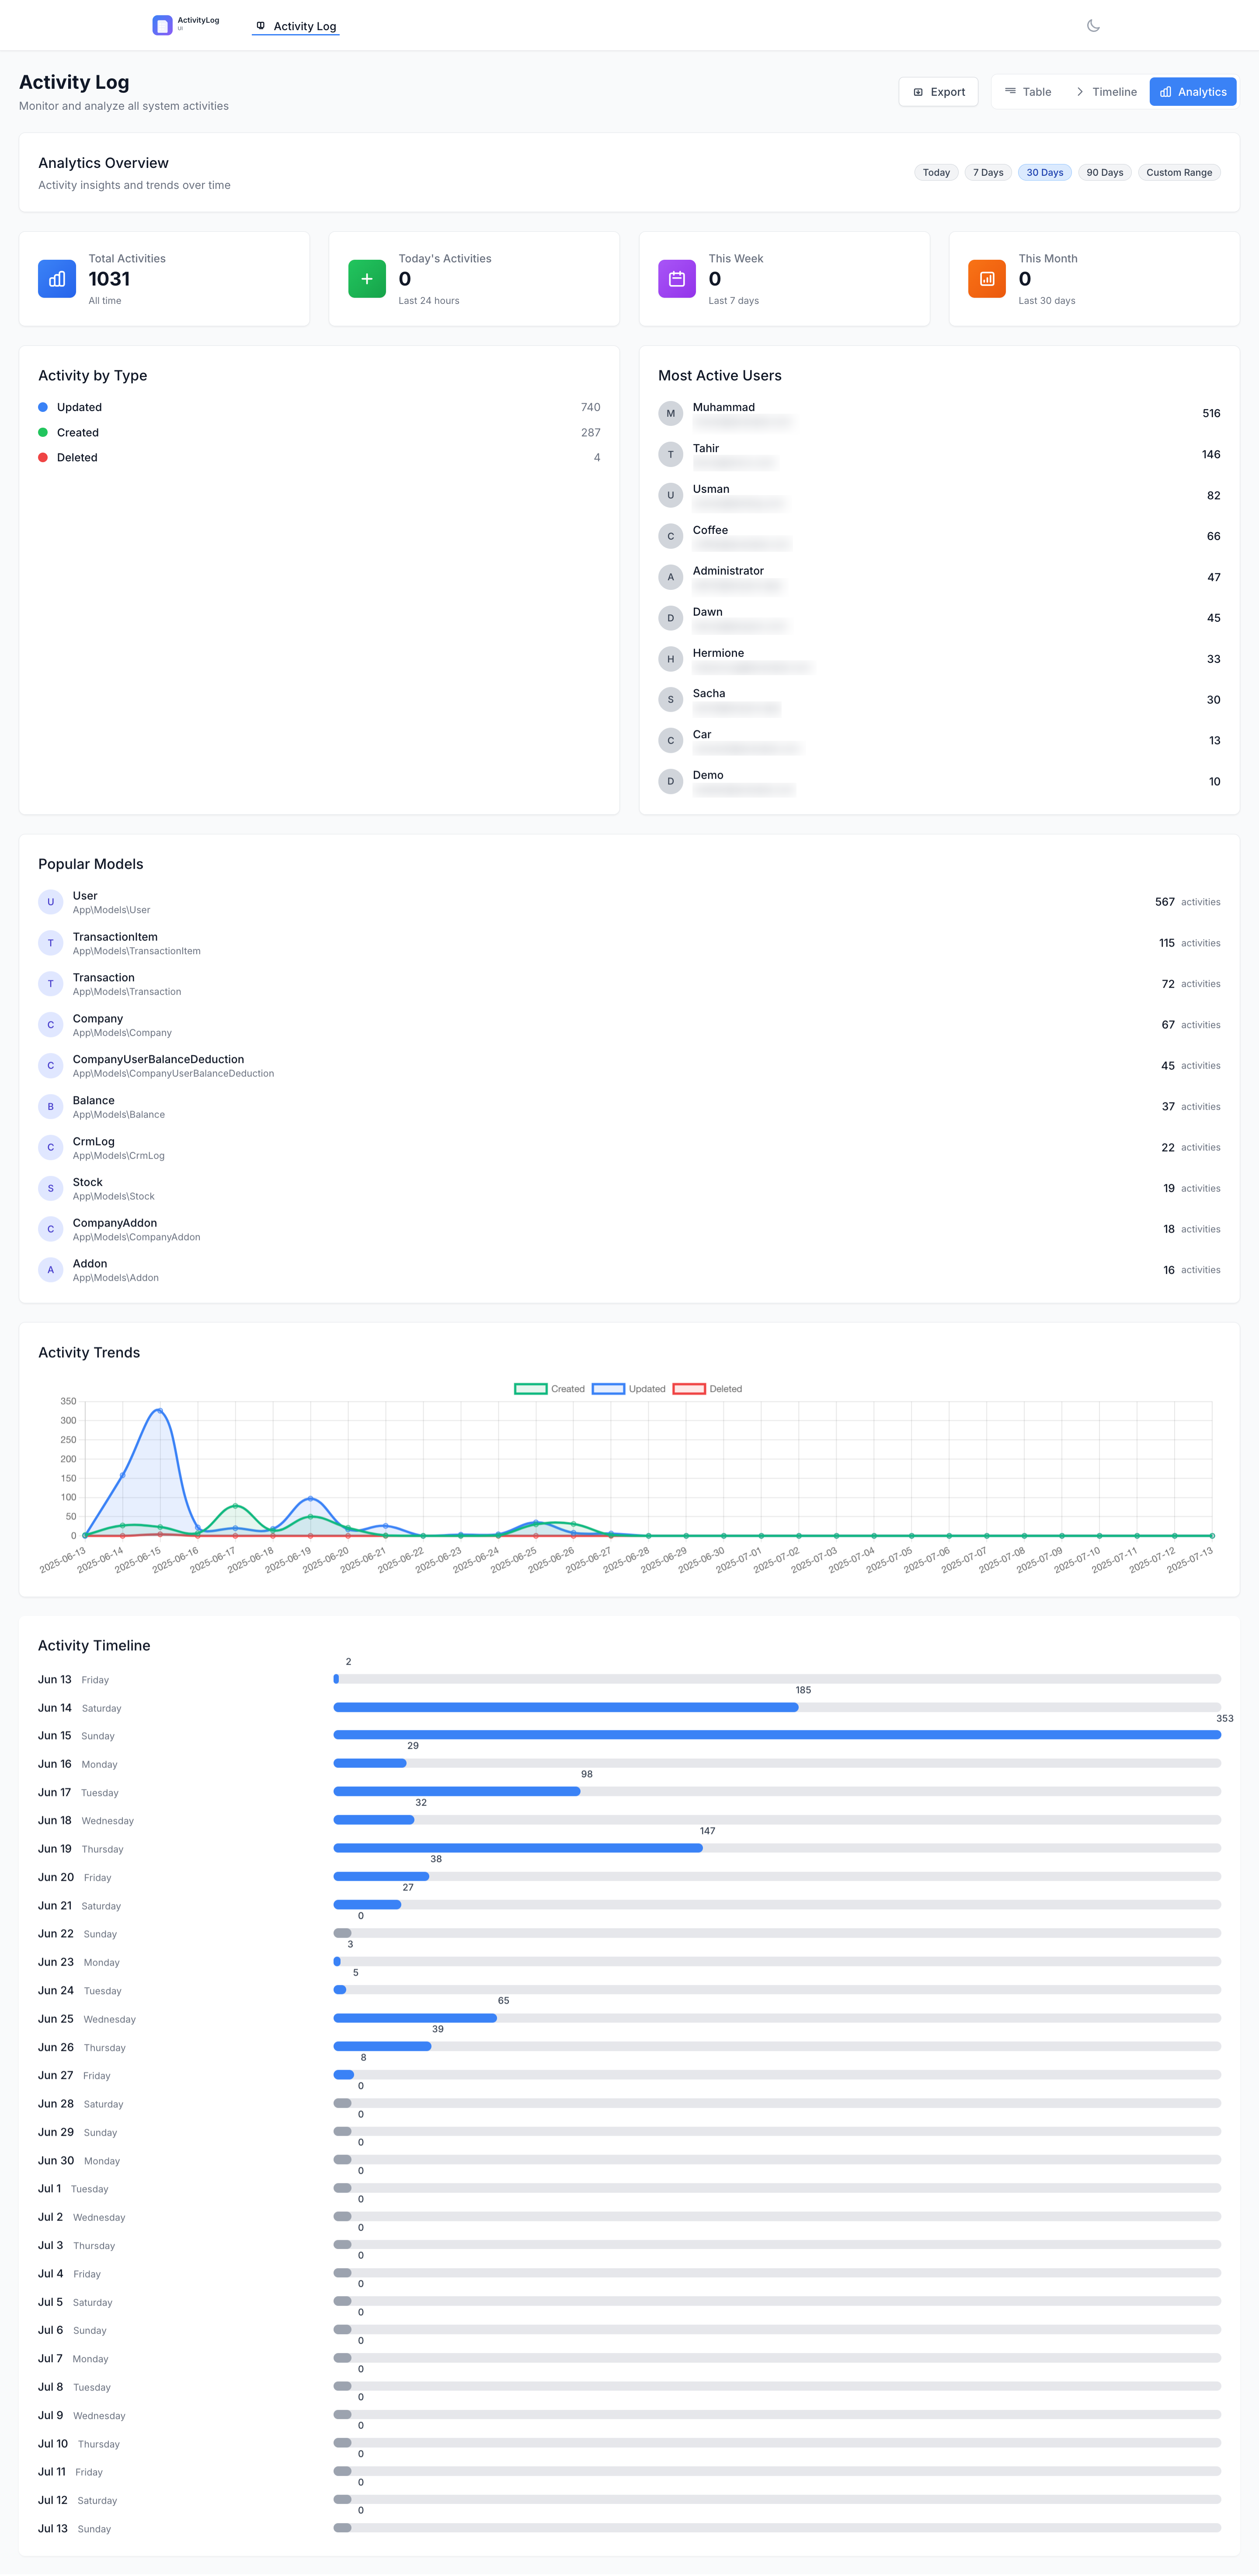This screenshot has height=2576, width=1259.
Task: Click Stock model avatar icon
Action: [x=51, y=1188]
